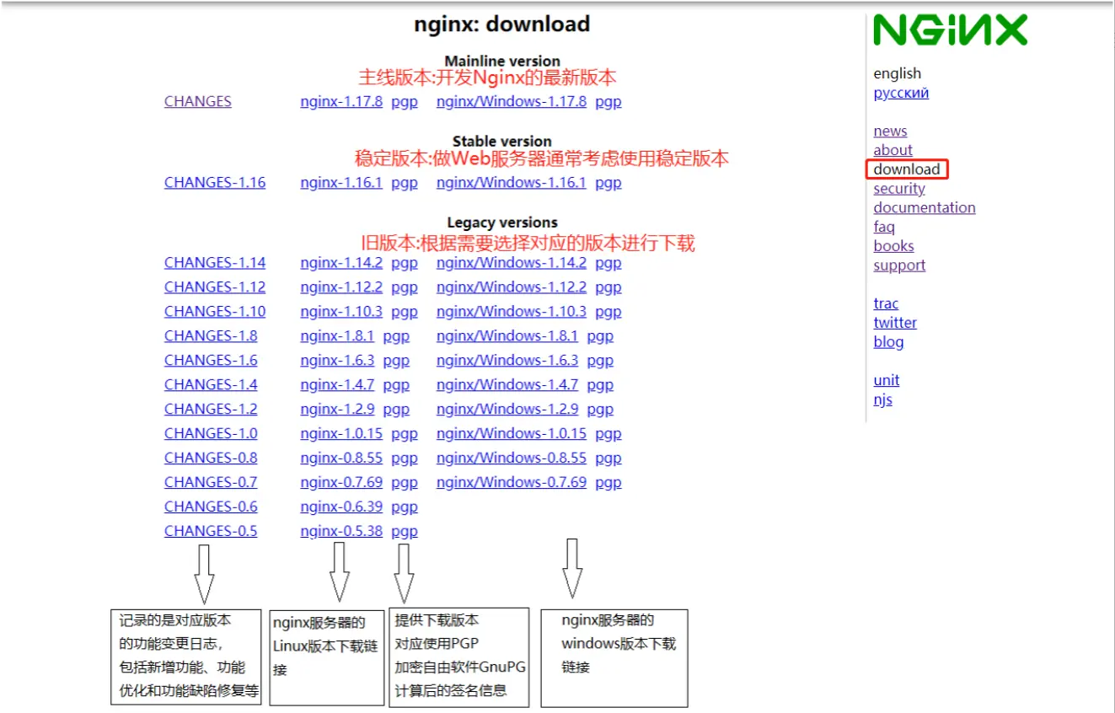Open CHANGES-1.0 changelog
The width and height of the screenshot is (1115, 713).
(211, 433)
